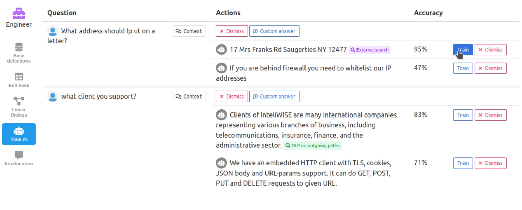Click the External search tag
522x210 pixels.
tap(370, 50)
